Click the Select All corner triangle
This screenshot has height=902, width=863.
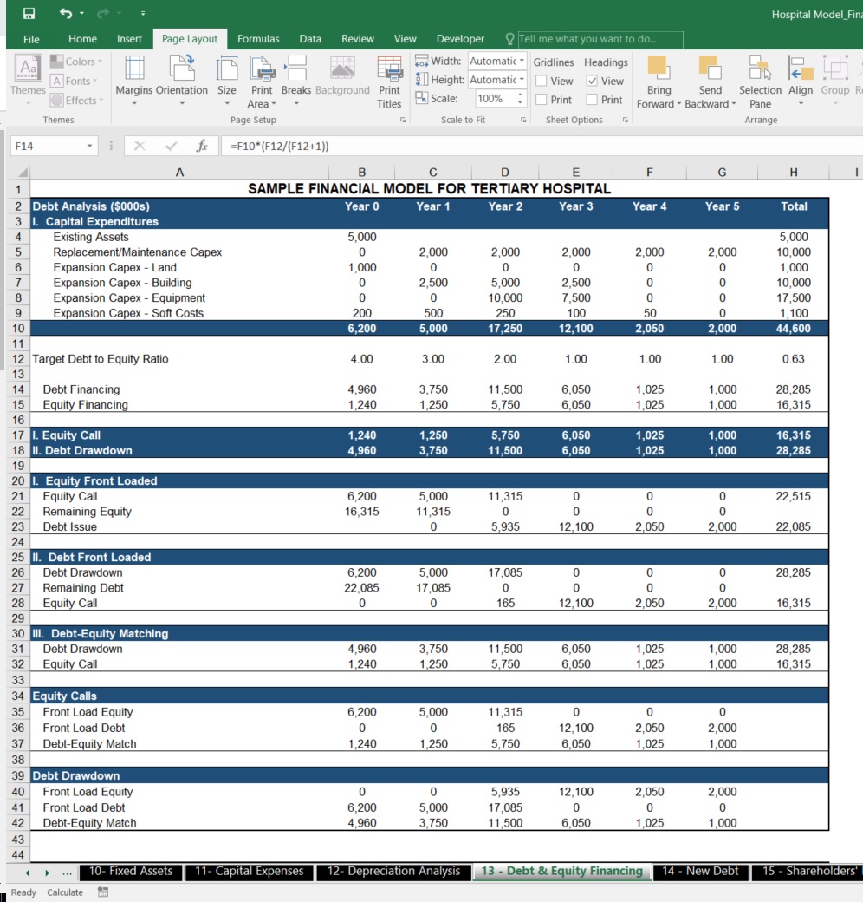[x=23, y=172]
